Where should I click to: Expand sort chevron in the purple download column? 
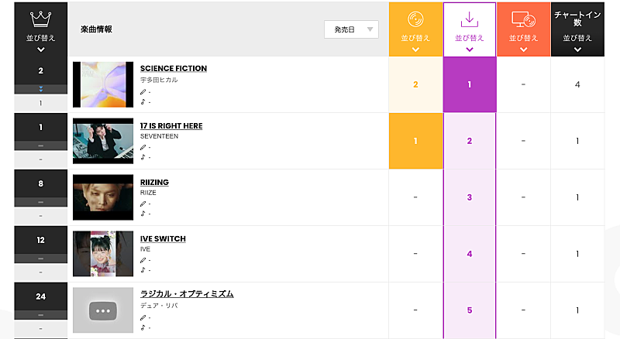(x=470, y=50)
